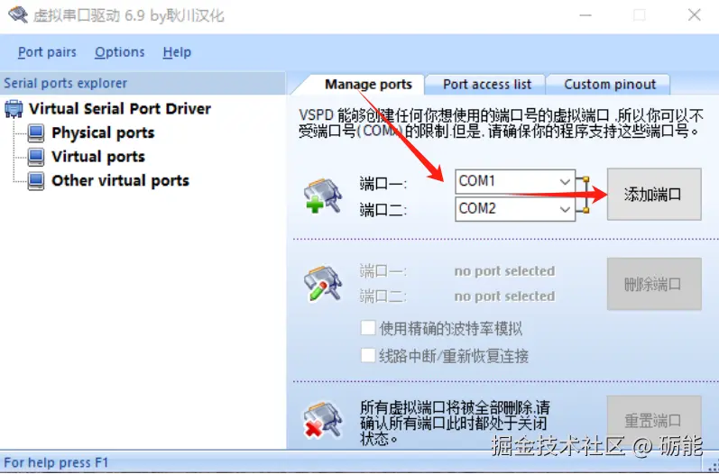Click the 添加端口 button
719x474 pixels.
[x=654, y=194]
